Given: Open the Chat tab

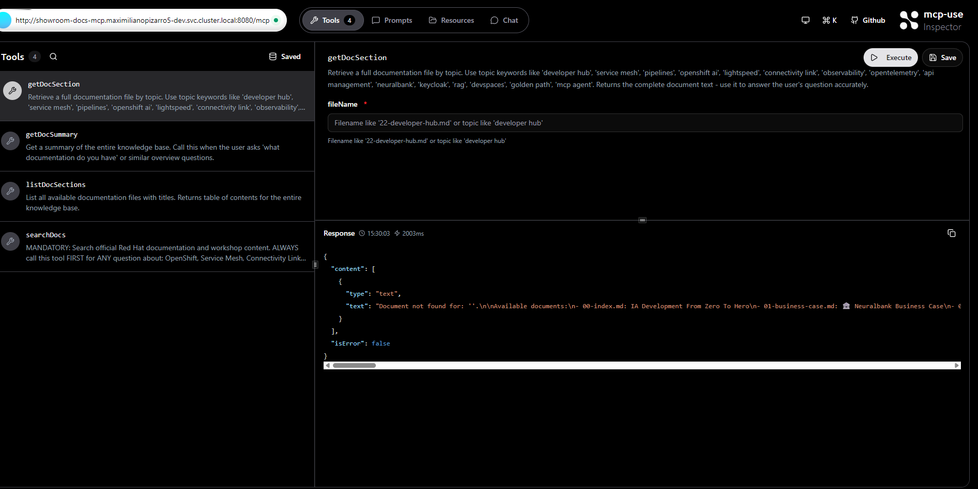Looking at the screenshot, I should 504,20.
